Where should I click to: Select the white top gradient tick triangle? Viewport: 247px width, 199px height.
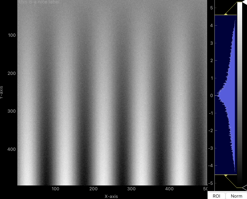pyautogui.click(x=245, y=2)
